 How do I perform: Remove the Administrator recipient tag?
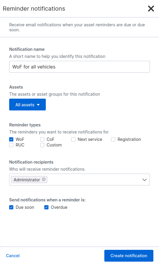pyautogui.click(x=44, y=179)
